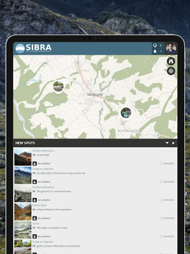Click the clock icon on the Debris flow row
The width and height of the screenshot is (190, 254).
[161, 218]
